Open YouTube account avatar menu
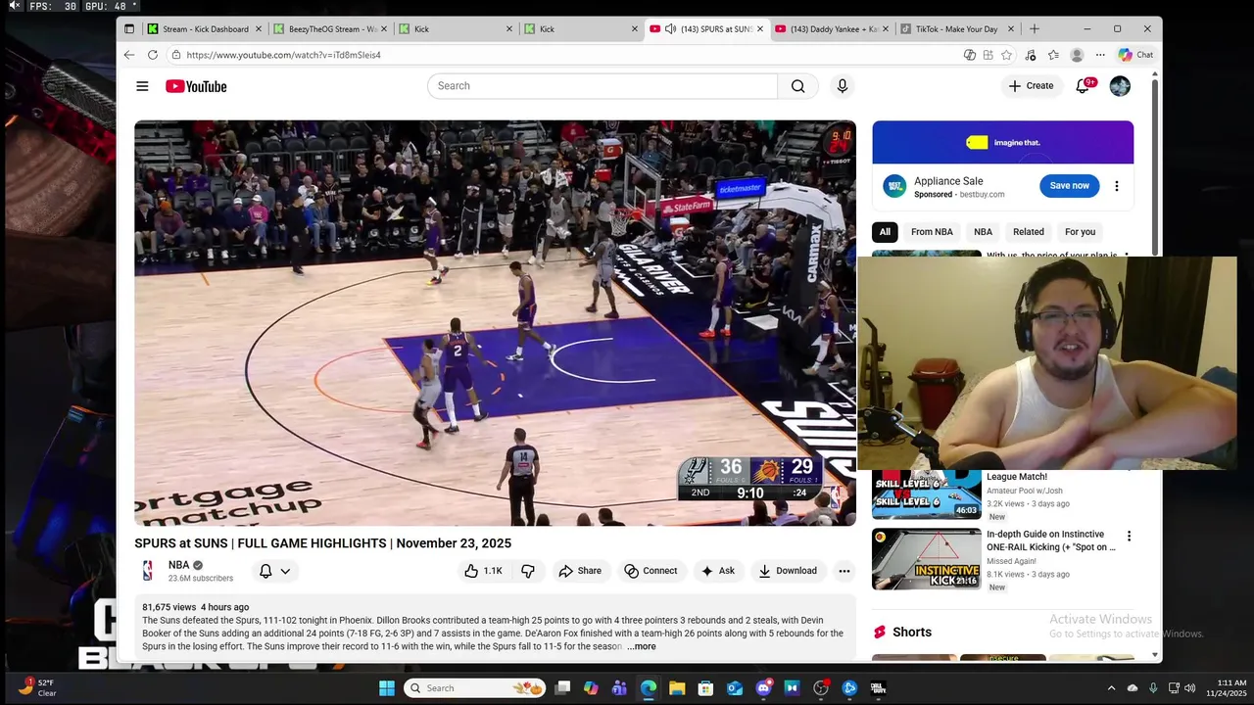Image resolution: width=1254 pixels, height=705 pixels. click(x=1120, y=86)
